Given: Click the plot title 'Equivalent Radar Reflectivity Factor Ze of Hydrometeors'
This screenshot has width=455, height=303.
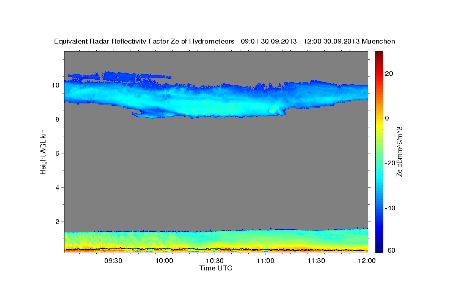Looking at the screenshot, I should coord(144,41).
